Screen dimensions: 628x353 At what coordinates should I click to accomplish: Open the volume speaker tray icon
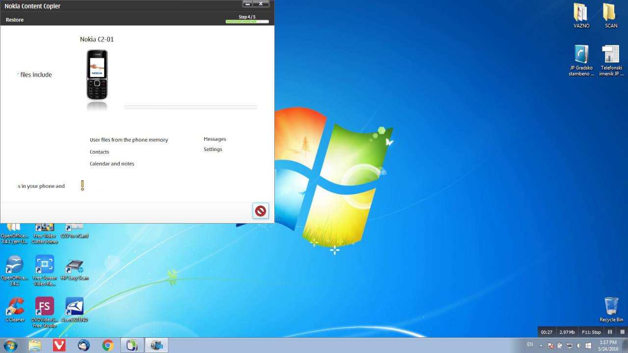[x=578, y=345]
